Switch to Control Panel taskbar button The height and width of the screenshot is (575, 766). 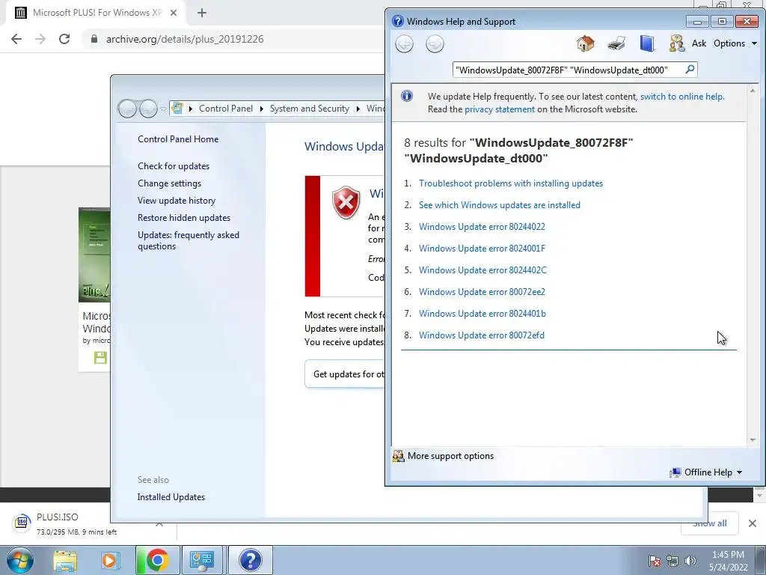(202, 560)
